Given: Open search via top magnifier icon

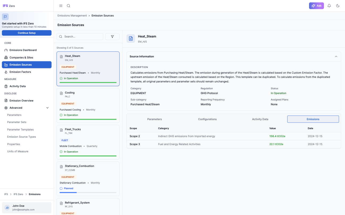Looking at the screenshot, I should (x=68, y=6).
